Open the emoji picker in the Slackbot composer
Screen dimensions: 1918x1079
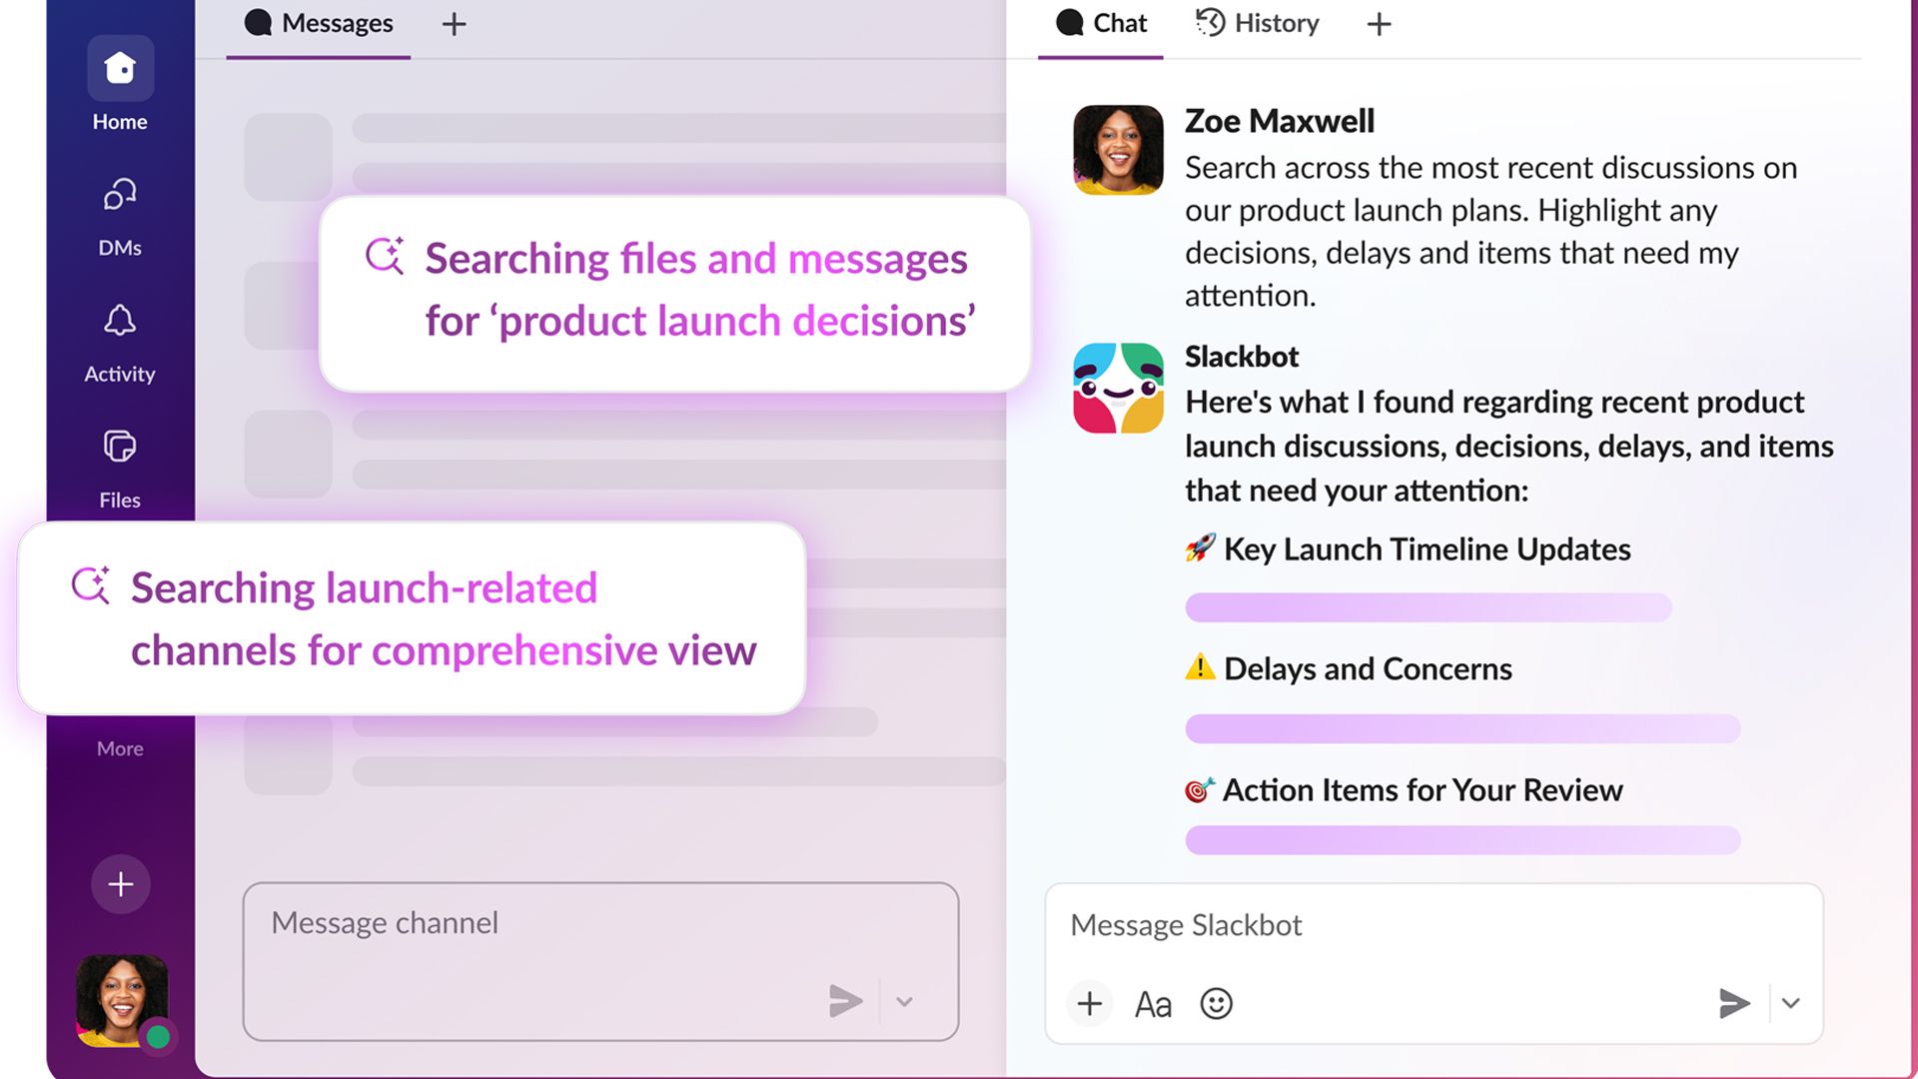click(x=1216, y=1004)
